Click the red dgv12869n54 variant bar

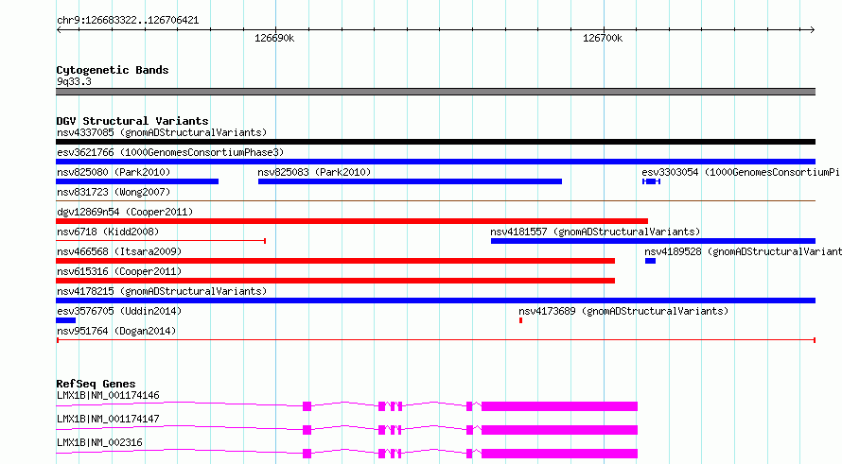pos(352,221)
